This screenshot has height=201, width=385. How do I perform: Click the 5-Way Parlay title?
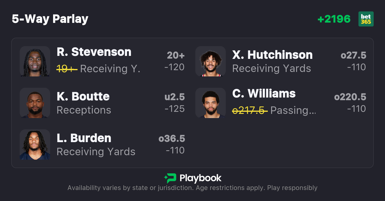tap(50, 19)
